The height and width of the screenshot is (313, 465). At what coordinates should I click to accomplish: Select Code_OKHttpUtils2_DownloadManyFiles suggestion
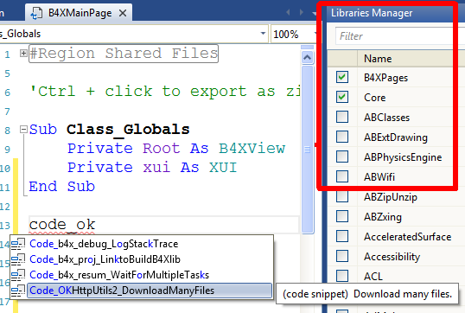point(150,291)
